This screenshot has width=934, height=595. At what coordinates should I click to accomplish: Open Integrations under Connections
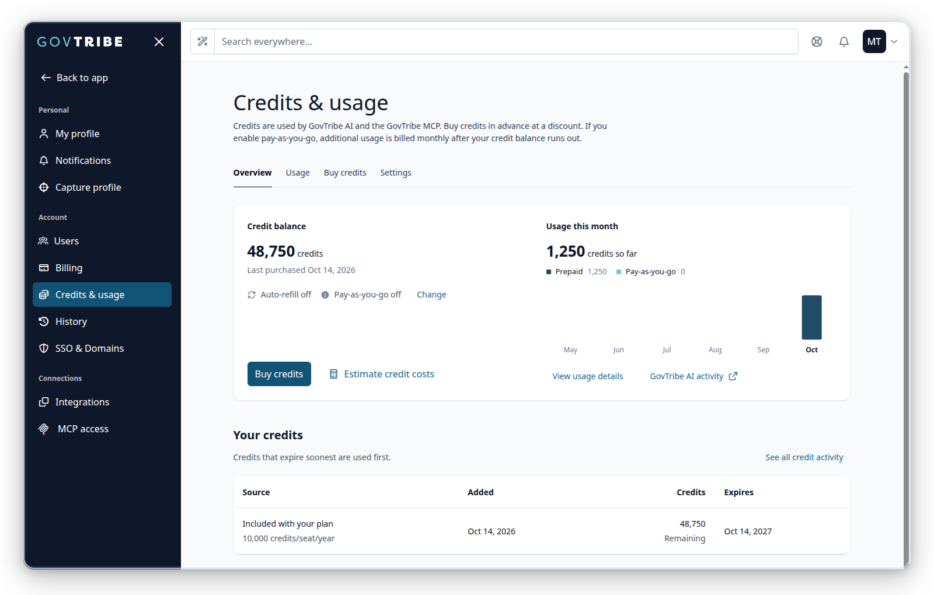coord(102,402)
